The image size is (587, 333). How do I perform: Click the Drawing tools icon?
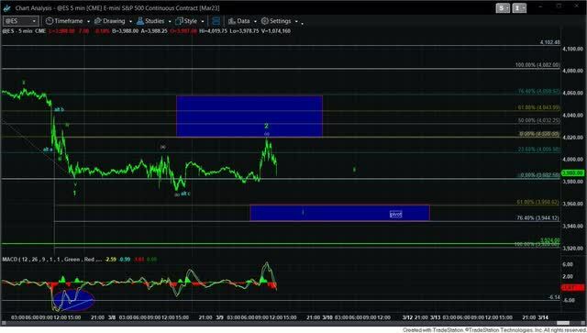pyautogui.click(x=98, y=21)
